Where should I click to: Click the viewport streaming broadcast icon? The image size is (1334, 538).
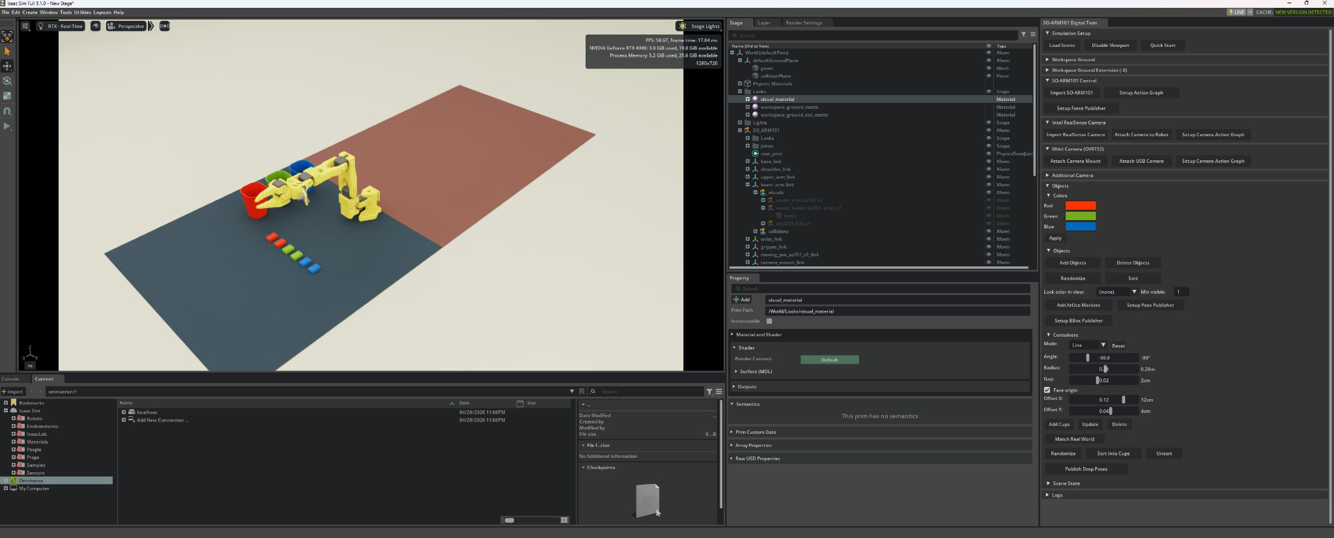pyautogui.click(x=165, y=26)
